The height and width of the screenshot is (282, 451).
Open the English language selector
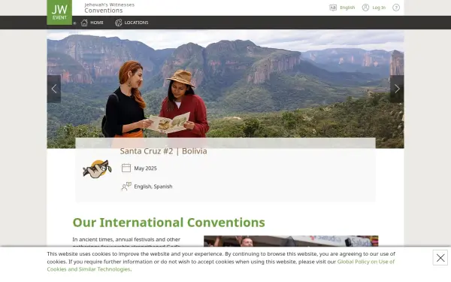(342, 8)
